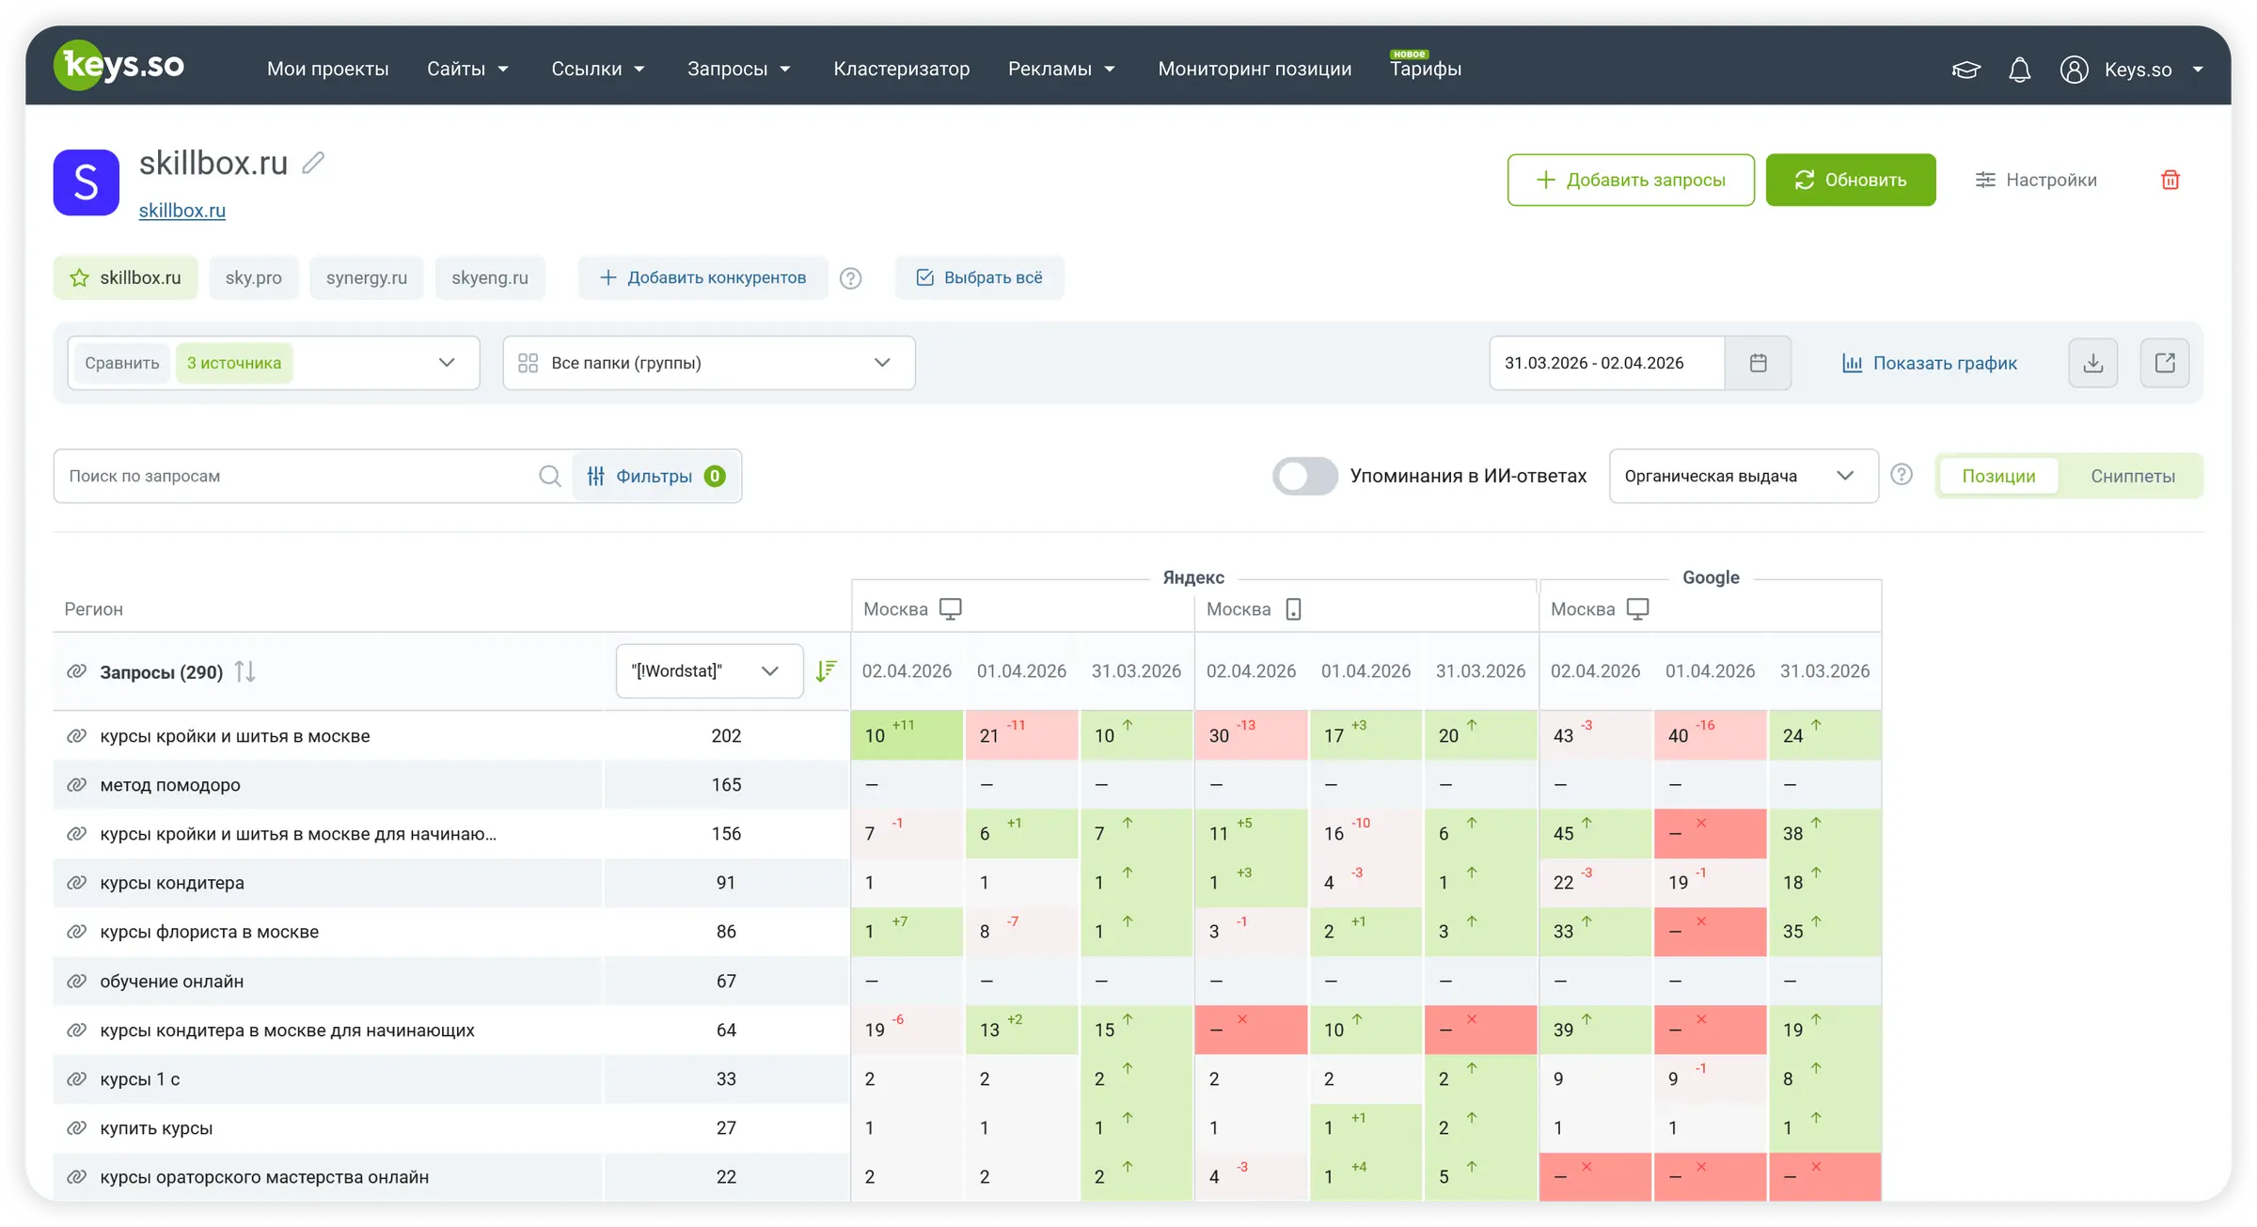This screenshot has width=2257, height=1227.
Task: Open Keys.so account dropdown
Action: (2154, 70)
